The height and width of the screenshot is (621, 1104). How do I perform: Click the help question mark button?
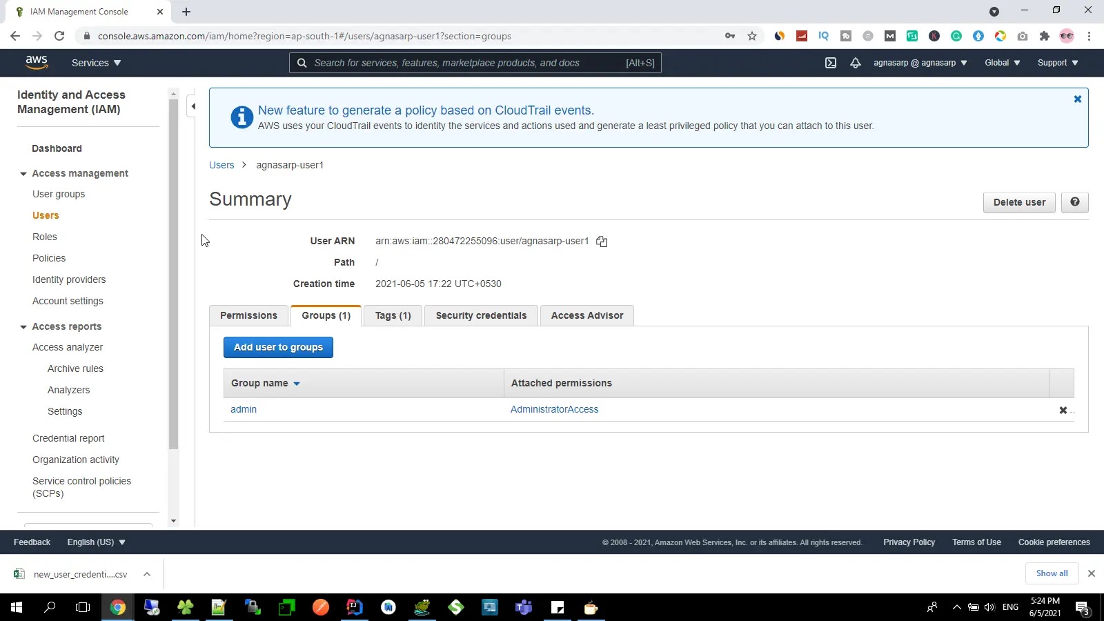point(1074,202)
